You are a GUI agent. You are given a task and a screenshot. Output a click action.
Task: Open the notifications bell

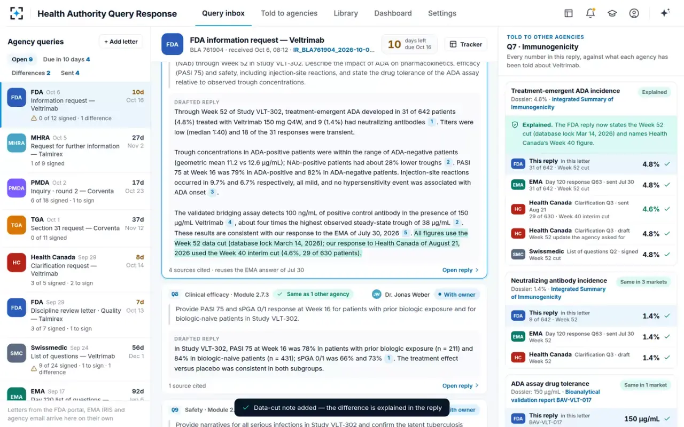point(590,13)
